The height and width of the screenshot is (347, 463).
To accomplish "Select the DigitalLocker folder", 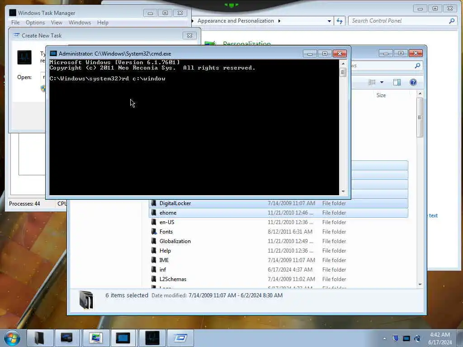I will click(279, 203).
